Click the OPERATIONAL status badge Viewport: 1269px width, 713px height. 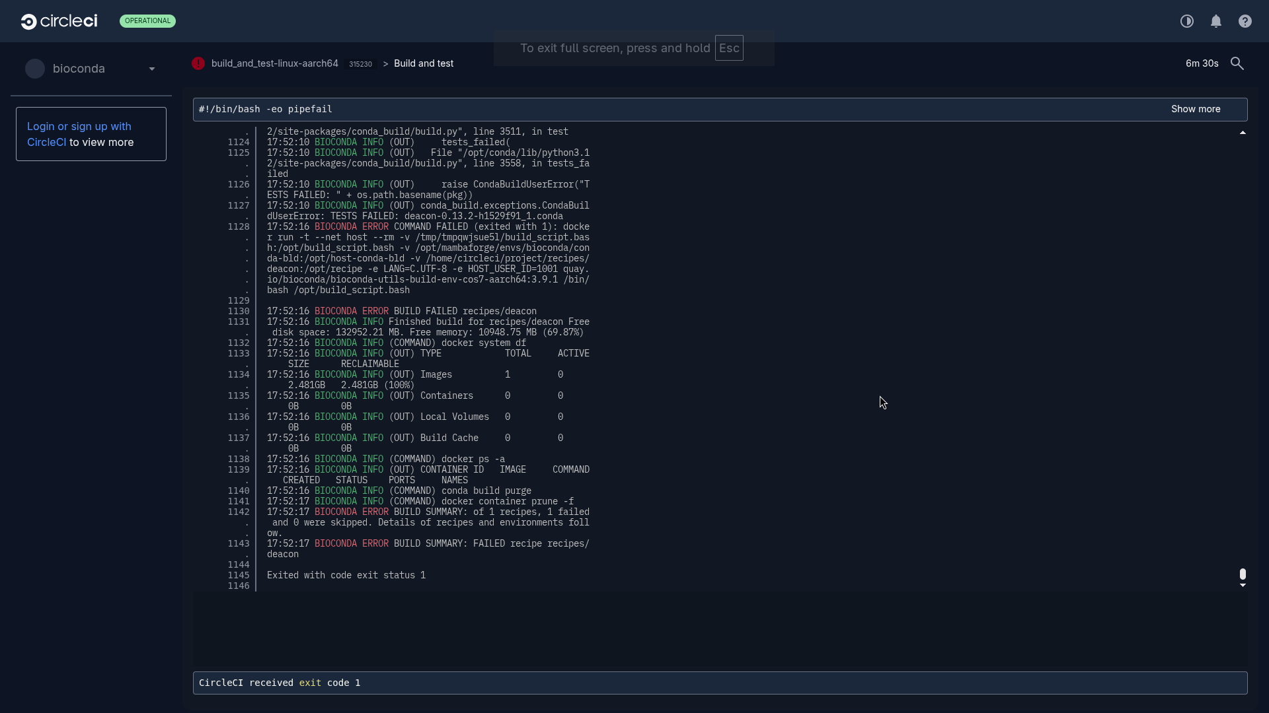point(147,21)
